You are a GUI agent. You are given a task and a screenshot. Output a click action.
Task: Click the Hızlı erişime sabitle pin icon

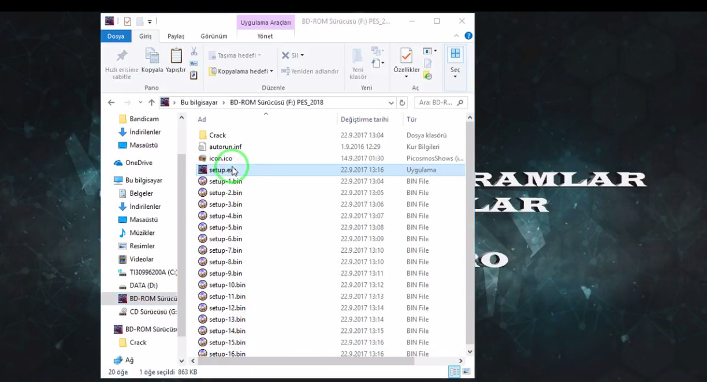pos(122,56)
